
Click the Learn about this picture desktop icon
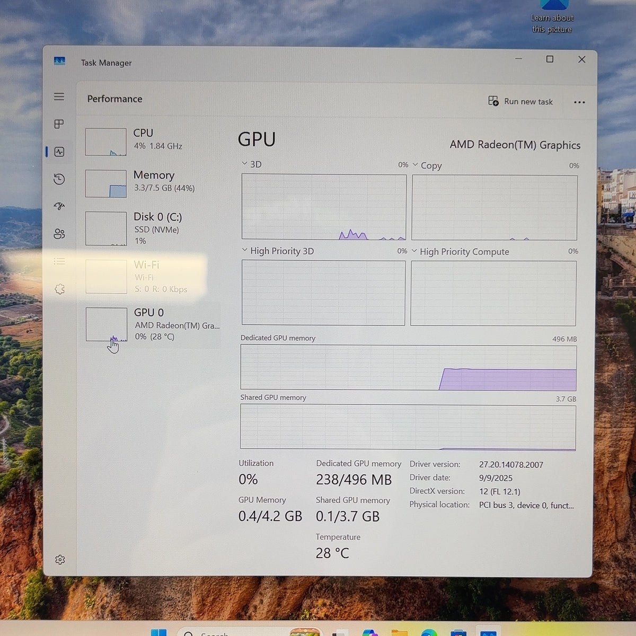pyautogui.click(x=553, y=17)
